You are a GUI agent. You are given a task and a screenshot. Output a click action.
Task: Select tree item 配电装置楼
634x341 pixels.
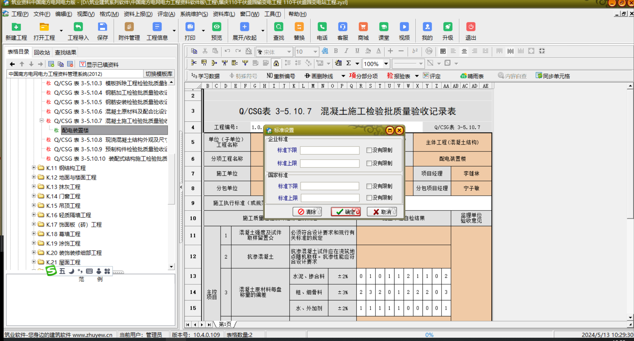[114, 130]
